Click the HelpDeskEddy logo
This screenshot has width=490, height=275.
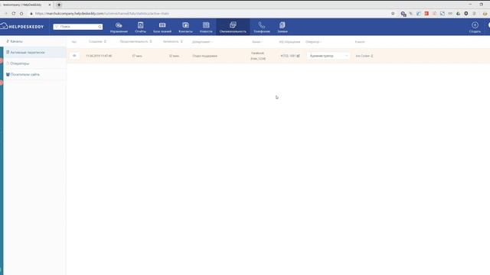(x=22, y=26)
